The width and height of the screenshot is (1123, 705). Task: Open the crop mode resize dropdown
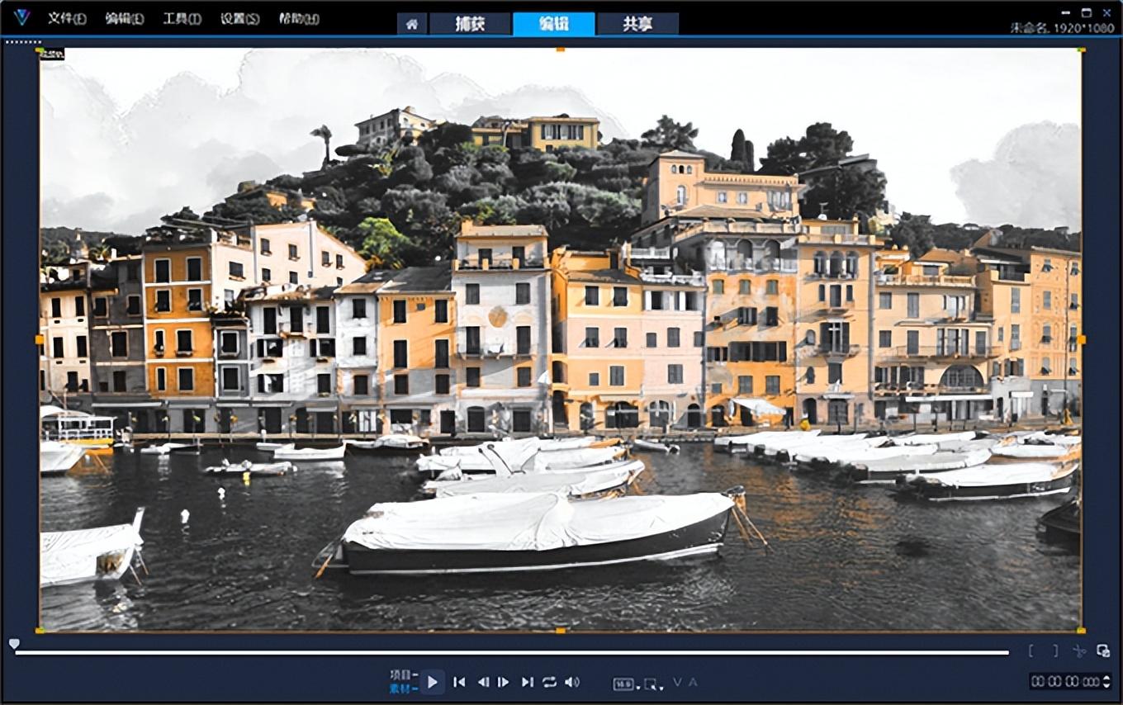pos(652,684)
